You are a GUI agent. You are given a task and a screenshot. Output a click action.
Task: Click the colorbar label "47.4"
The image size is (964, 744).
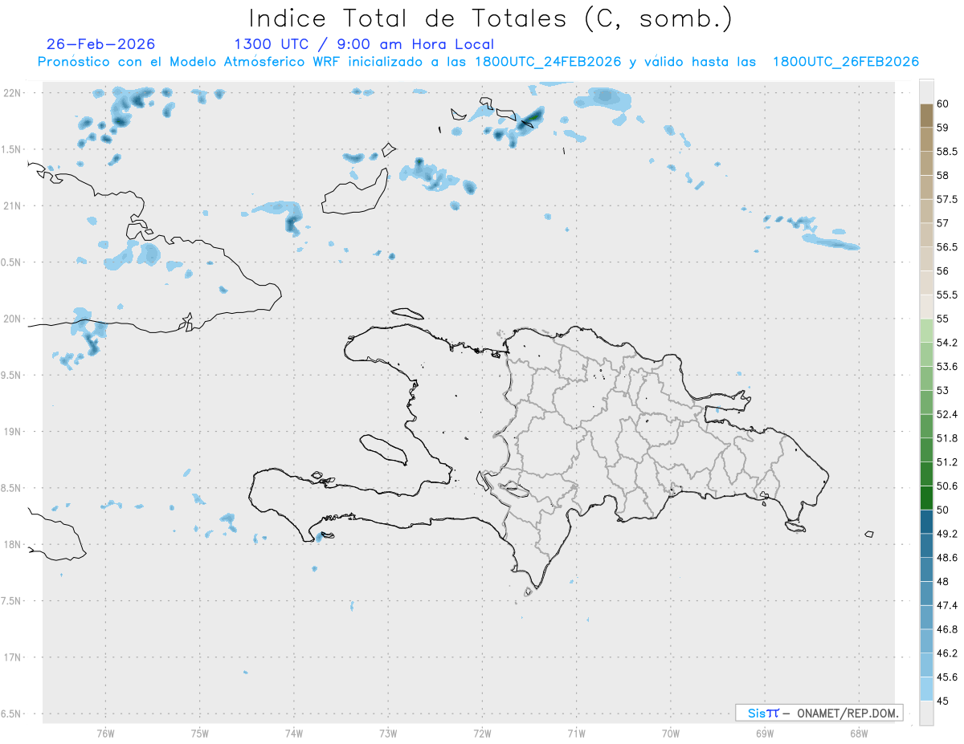point(947,605)
